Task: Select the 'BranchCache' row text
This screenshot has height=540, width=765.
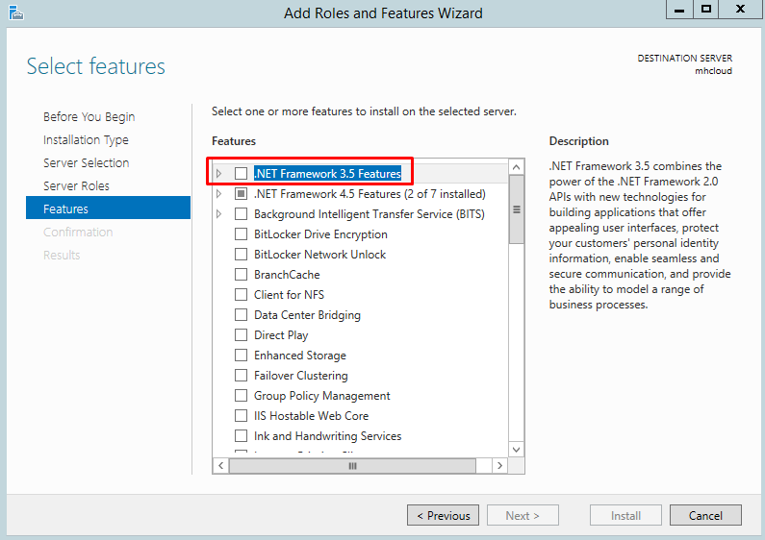Action: point(287,275)
